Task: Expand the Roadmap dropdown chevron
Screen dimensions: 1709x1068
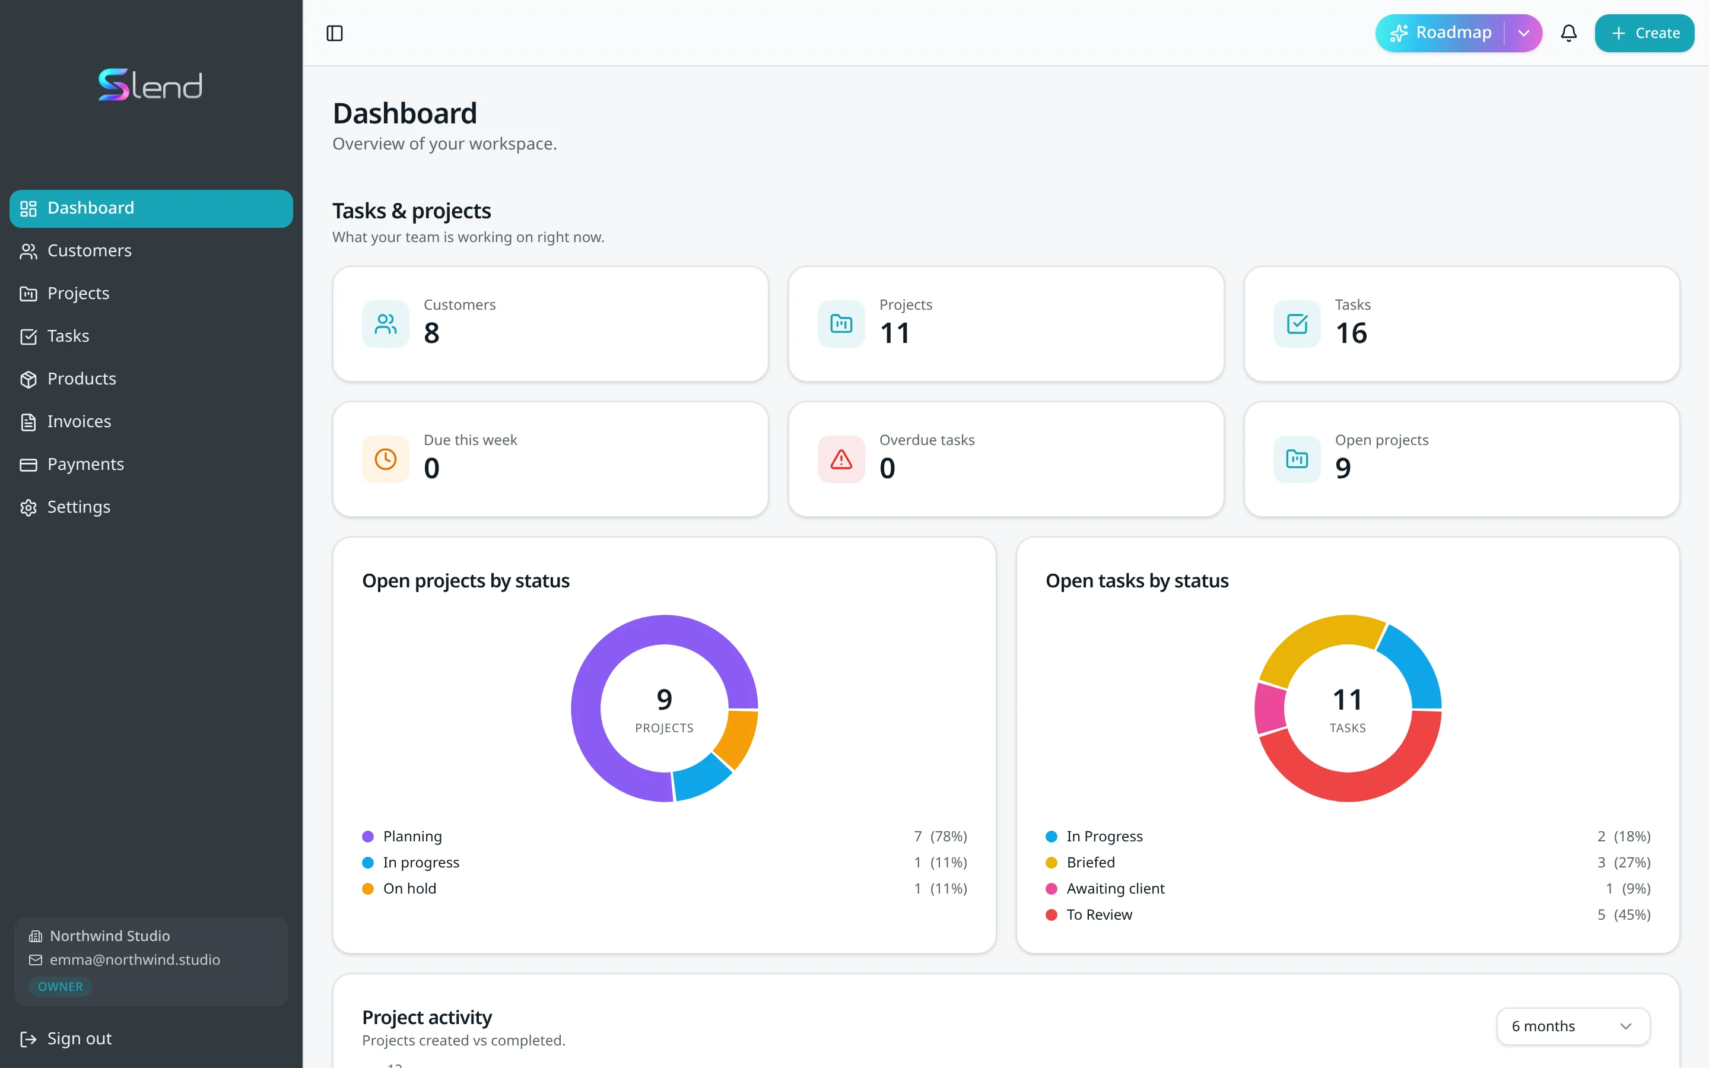Action: [1523, 33]
